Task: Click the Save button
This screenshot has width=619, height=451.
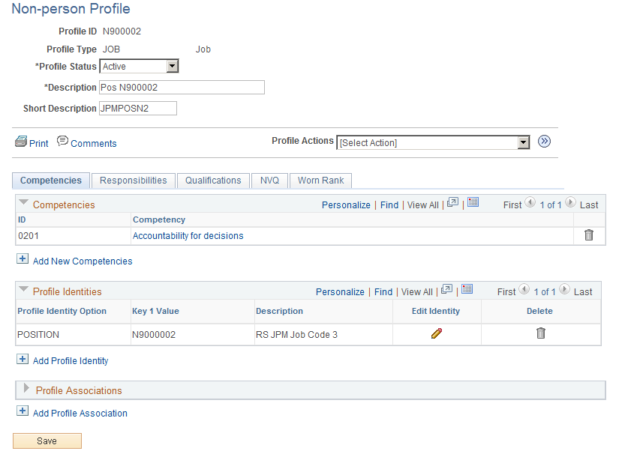Action: point(47,441)
